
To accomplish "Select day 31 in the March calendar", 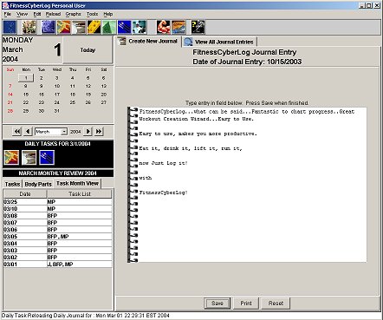I will [x=57, y=111].
